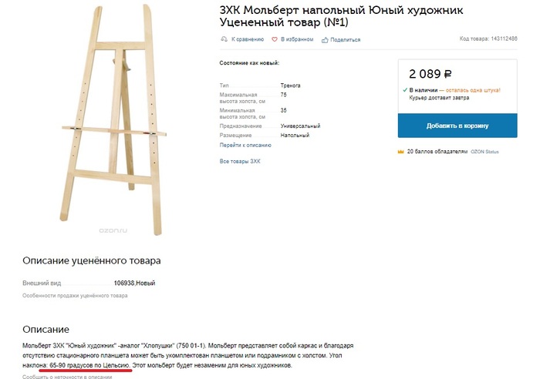Jump via 'Перейти к описанию' link
This screenshot has width=540, height=379.
(245, 145)
